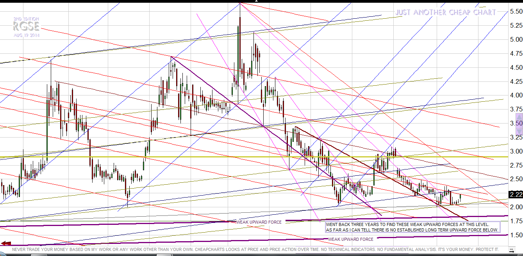This screenshot has width=523, height=256.
Task: Click the red left-pointing arrow icon
Action: [5, 244]
